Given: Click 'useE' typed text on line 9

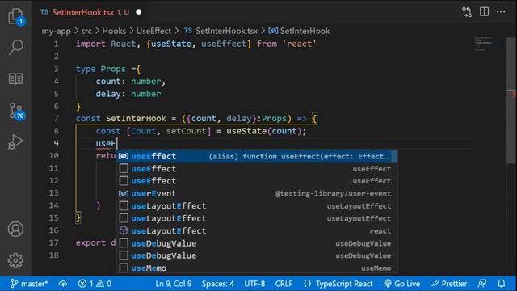Looking at the screenshot, I should click(106, 144).
